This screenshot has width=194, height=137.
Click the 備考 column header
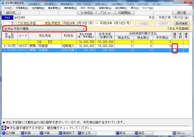point(186,36)
